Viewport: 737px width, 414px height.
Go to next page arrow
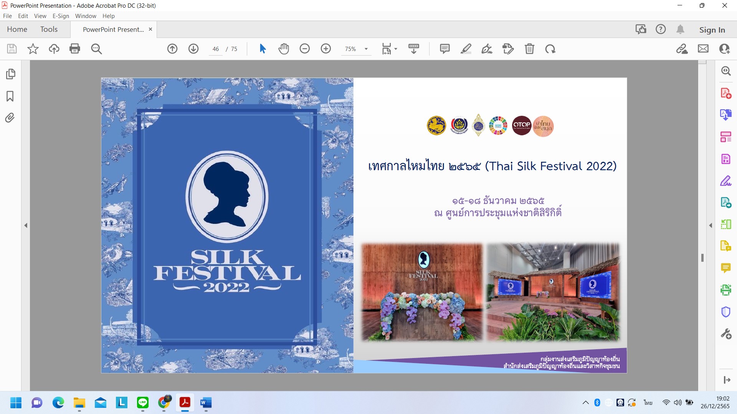click(193, 49)
